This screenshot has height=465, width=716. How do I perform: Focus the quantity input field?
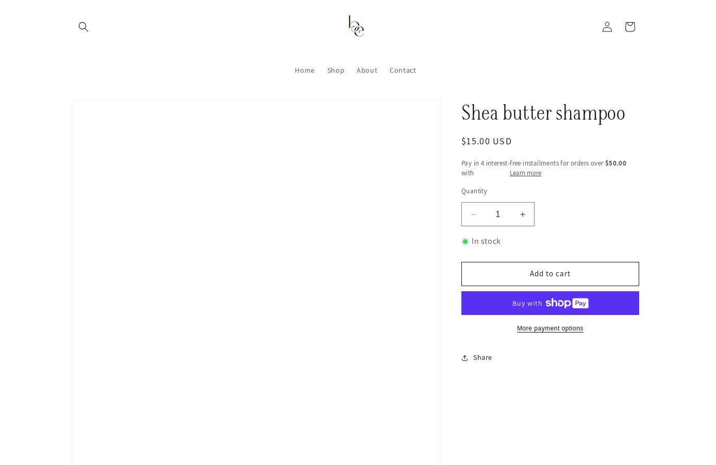point(498,214)
